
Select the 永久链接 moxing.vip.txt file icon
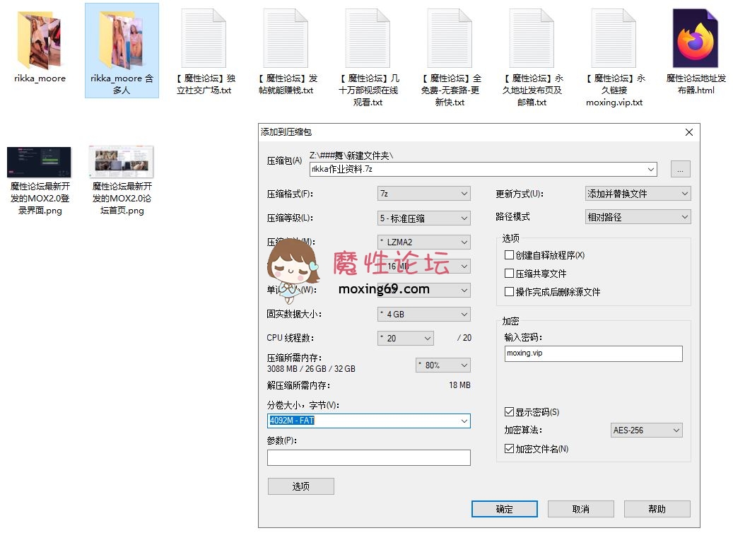(x=614, y=38)
